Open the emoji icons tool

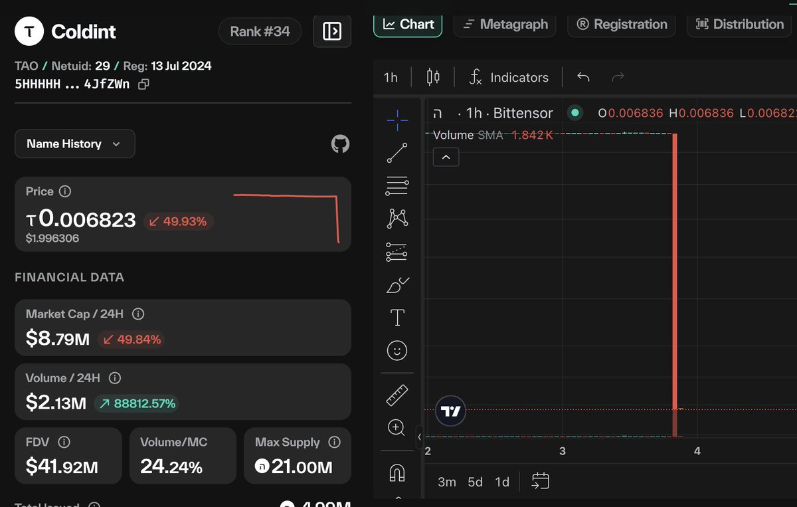coord(397,351)
